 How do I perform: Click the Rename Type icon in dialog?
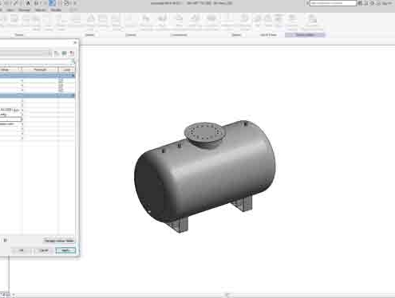(64, 53)
